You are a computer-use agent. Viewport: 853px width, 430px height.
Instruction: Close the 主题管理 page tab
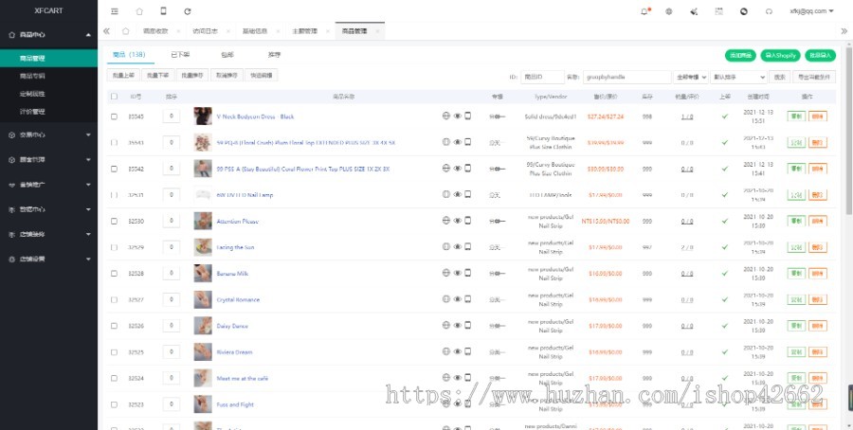point(328,31)
